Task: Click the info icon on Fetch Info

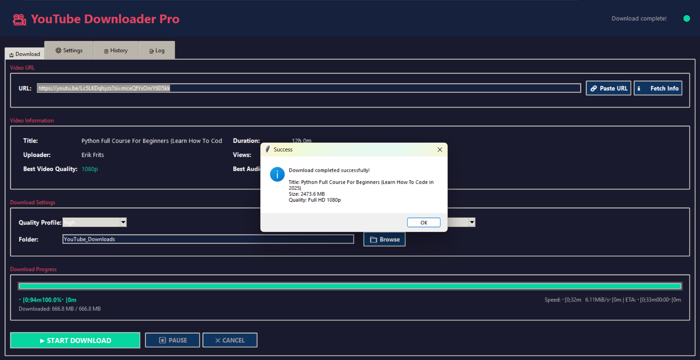Action: pyautogui.click(x=639, y=88)
